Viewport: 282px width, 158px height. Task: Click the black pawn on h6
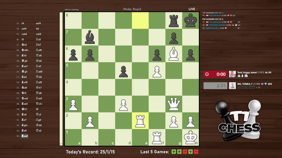click(190, 54)
